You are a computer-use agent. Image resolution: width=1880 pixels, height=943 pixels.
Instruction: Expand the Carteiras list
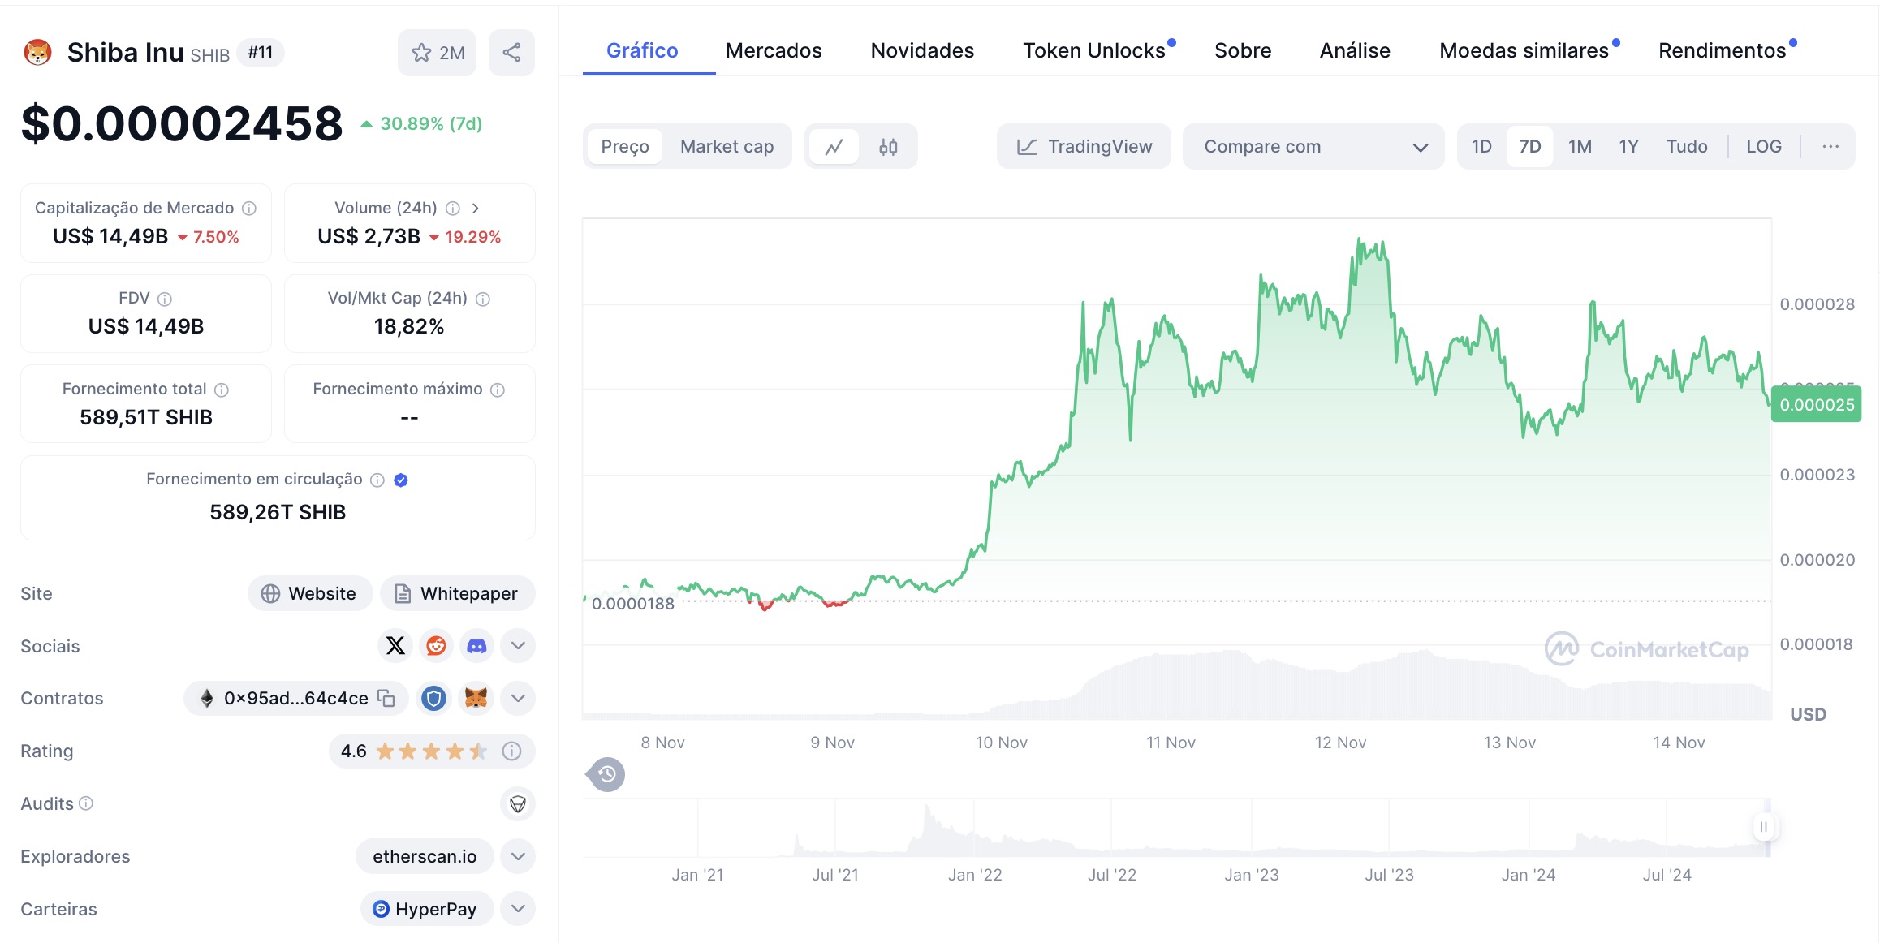(x=518, y=909)
